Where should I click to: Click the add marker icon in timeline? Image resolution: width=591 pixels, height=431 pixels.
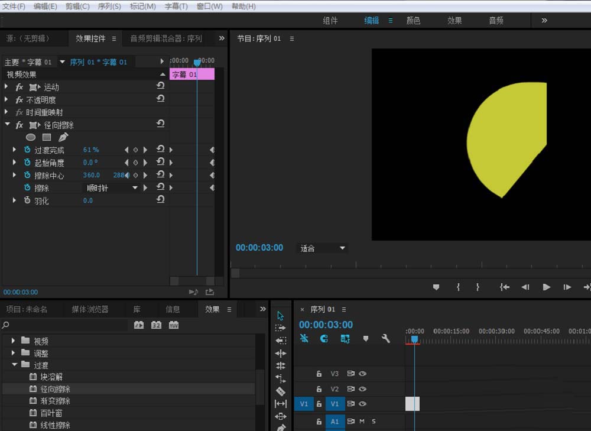(366, 339)
